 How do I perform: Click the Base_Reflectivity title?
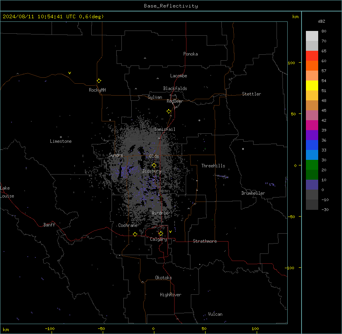(171, 6)
